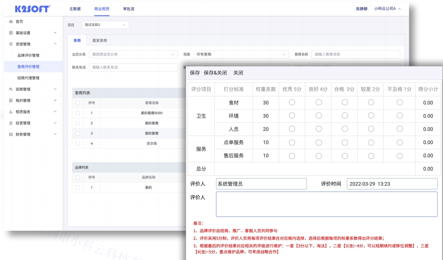Open the 视图 dropdown showing 所有客商
Screen dimensions: 443x260
(241, 54)
